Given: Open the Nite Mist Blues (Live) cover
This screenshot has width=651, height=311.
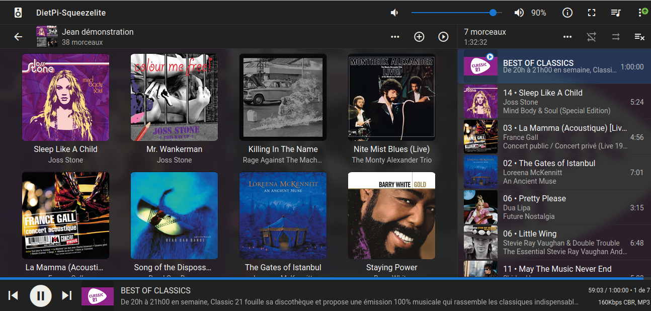Looking at the screenshot, I should 391,97.
